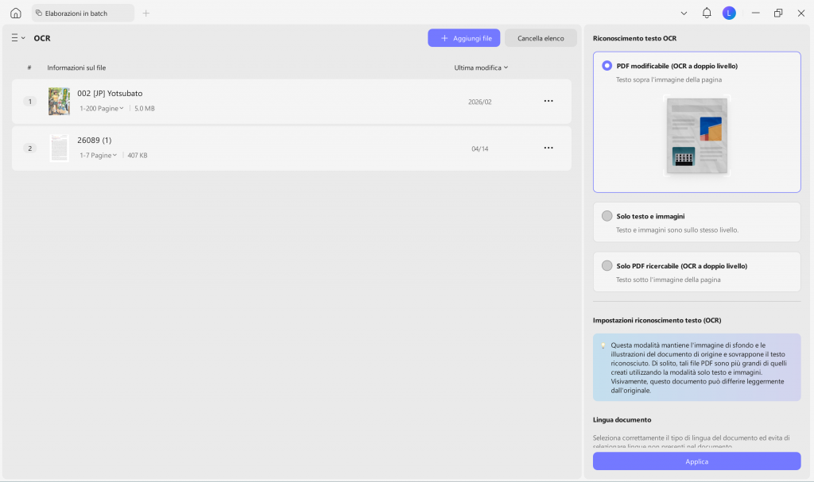This screenshot has width=814, height=482.
Task: Click row number 2 badge
Action: click(29, 148)
